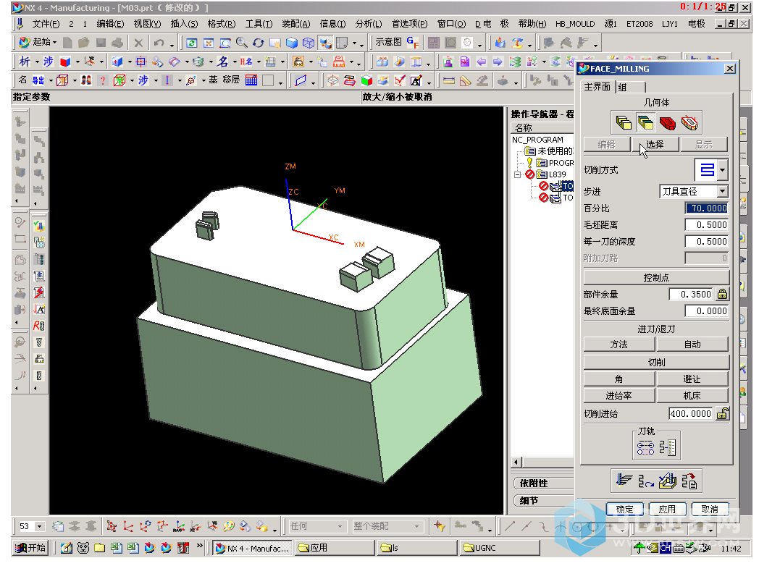The height and width of the screenshot is (566, 759).
Task: Confirm with the 确定 button
Action: point(624,509)
